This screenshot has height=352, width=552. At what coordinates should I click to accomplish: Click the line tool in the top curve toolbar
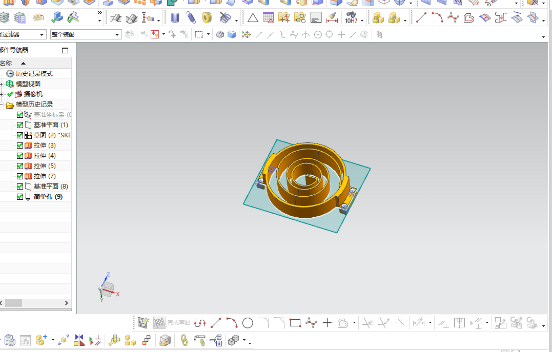click(x=421, y=17)
